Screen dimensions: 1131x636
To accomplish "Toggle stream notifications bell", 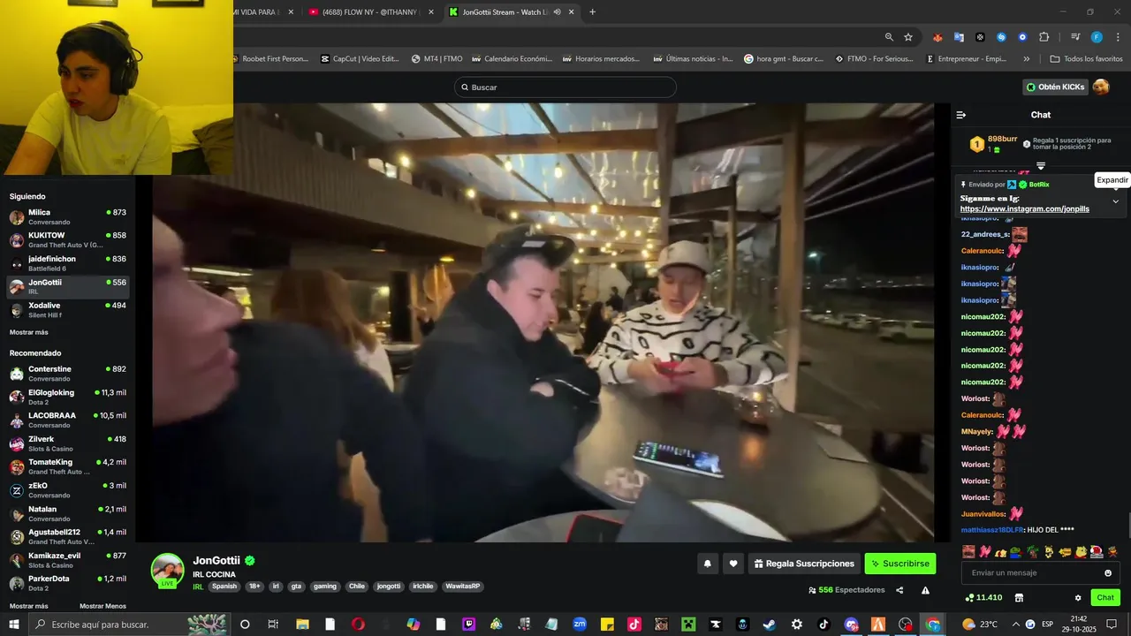I will tap(707, 564).
